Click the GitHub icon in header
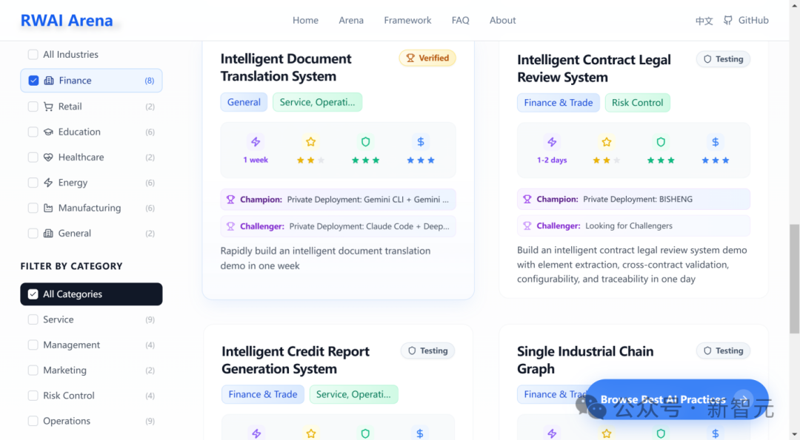The image size is (800, 440). [x=728, y=21]
